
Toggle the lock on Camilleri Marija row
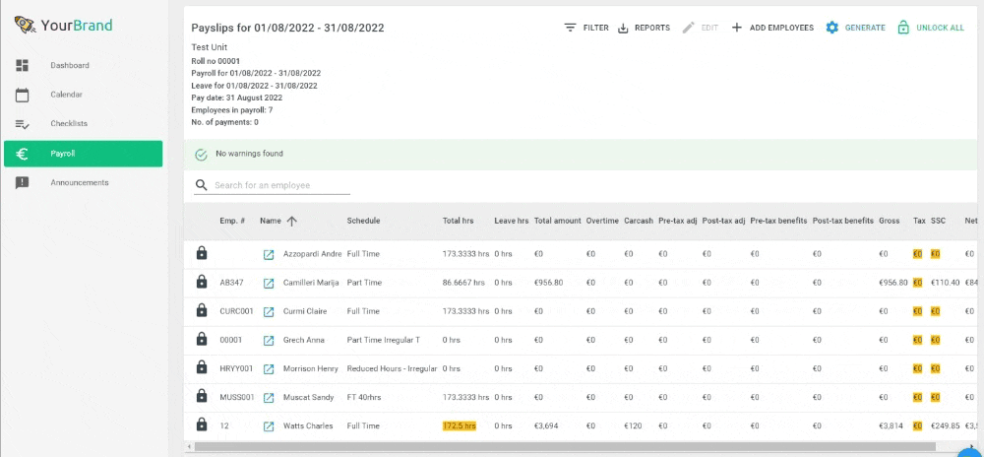click(x=202, y=283)
